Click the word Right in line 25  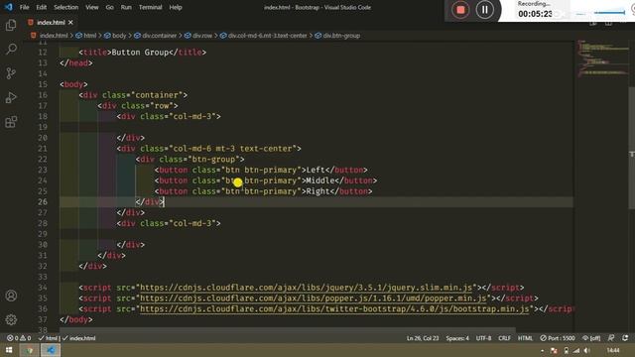317,191
